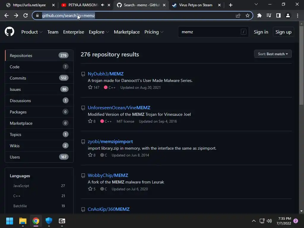Go forward with the browser forward arrow
Screen dimensions: 304x228
16,15
